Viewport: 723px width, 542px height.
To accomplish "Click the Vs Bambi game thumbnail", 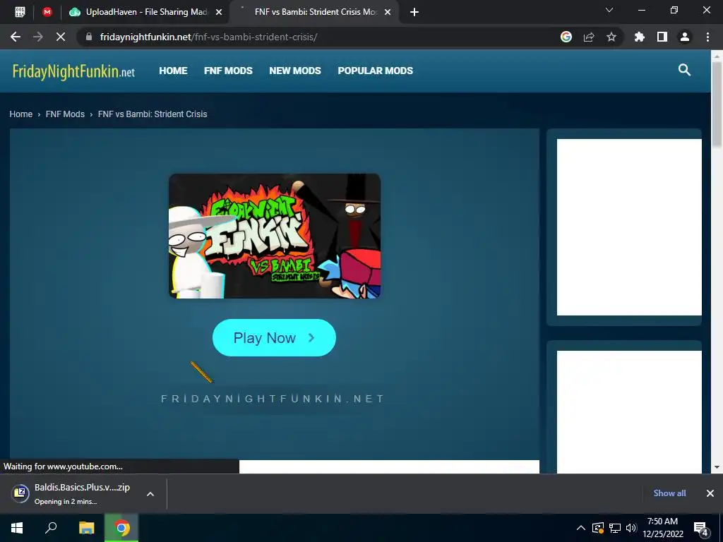I will pyautogui.click(x=275, y=236).
